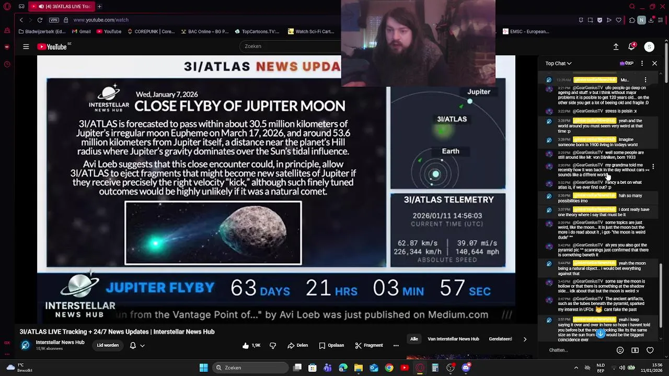Toggle the VPN badge in address bar
The image size is (669, 376).
click(x=54, y=20)
